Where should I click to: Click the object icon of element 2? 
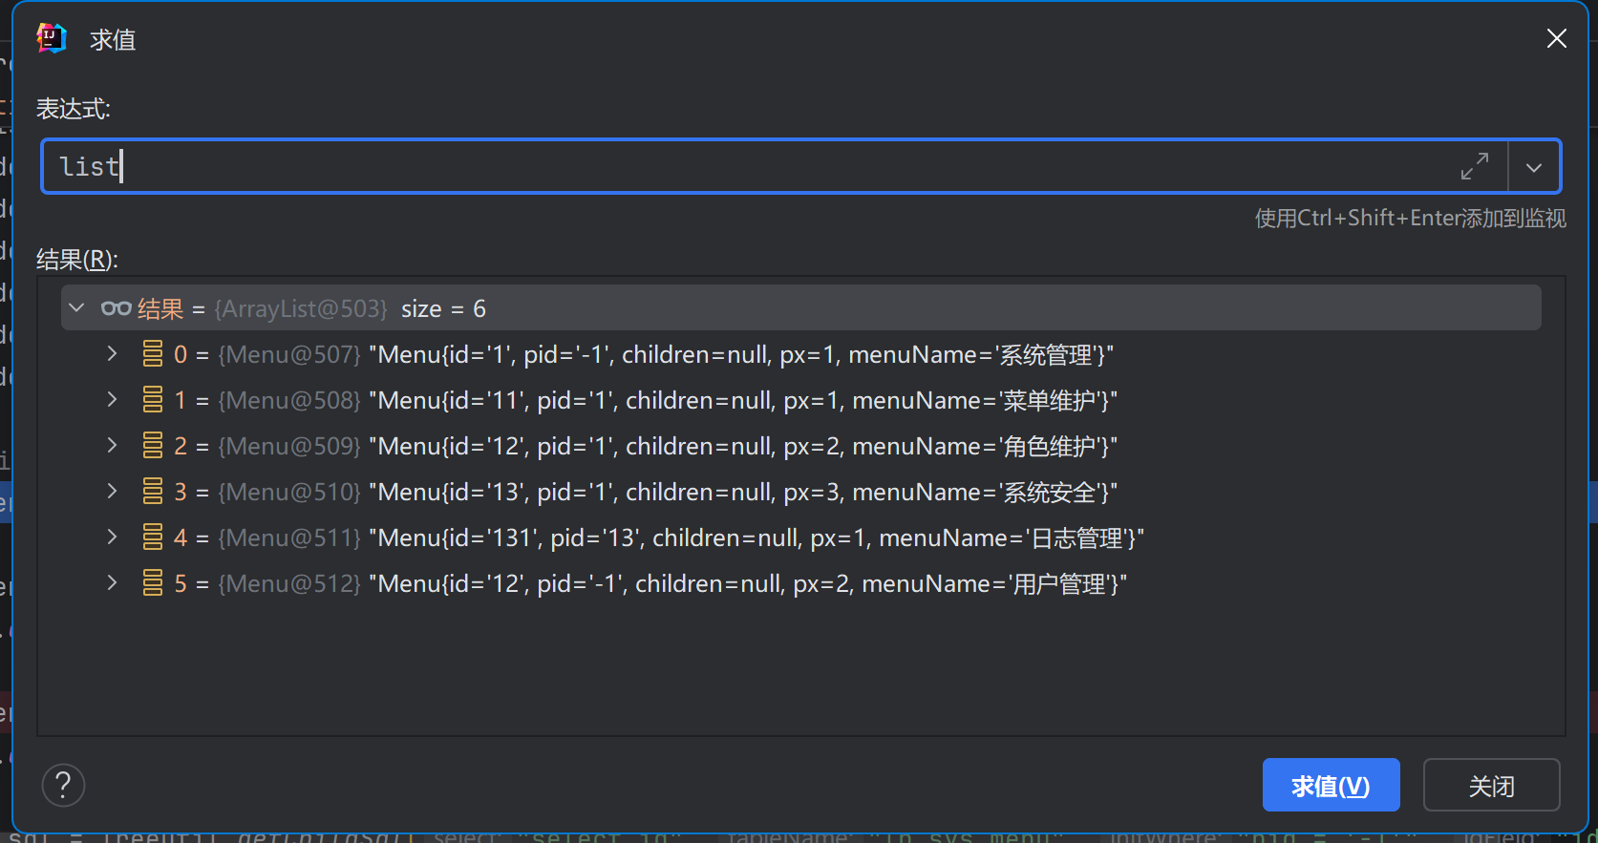pyautogui.click(x=153, y=446)
